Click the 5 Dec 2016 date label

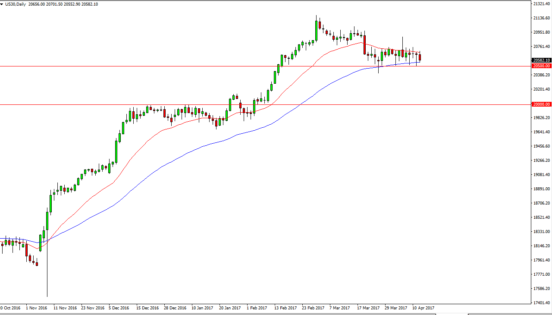pyautogui.click(x=119, y=308)
